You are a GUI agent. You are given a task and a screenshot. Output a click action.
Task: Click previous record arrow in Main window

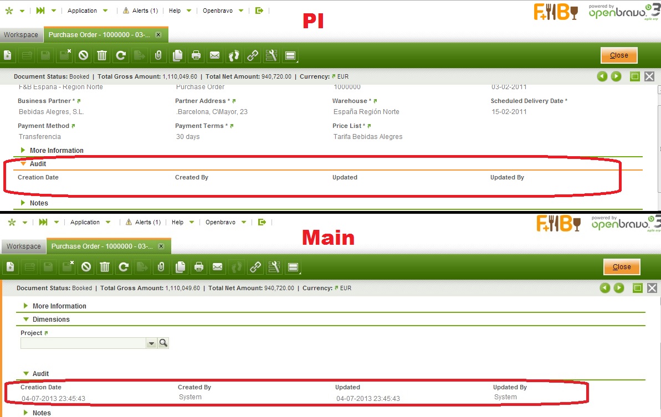coord(605,287)
